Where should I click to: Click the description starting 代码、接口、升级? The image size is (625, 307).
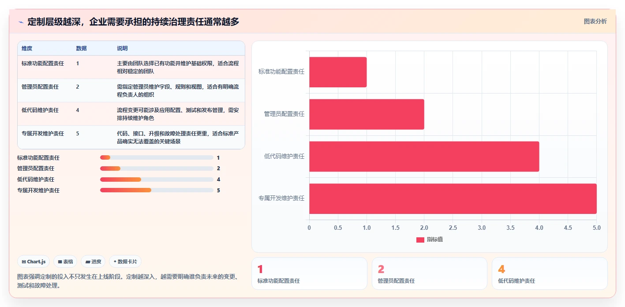click(x=178, y=138)
